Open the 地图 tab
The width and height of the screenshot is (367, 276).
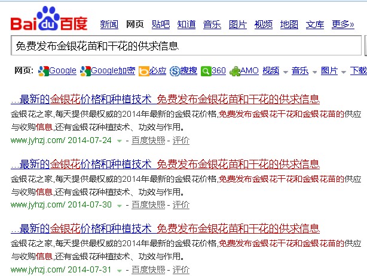(289, 24)
